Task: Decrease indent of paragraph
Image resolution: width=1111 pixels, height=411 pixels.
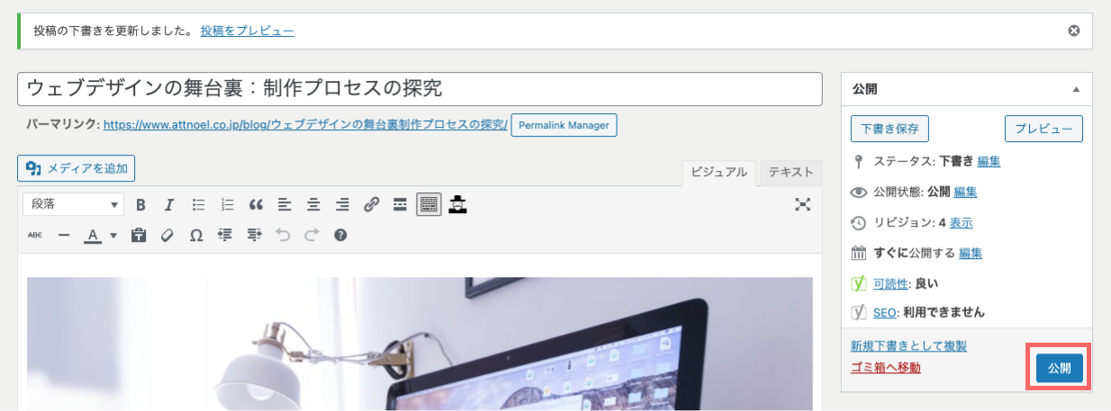Action: [x=224, y=236]
